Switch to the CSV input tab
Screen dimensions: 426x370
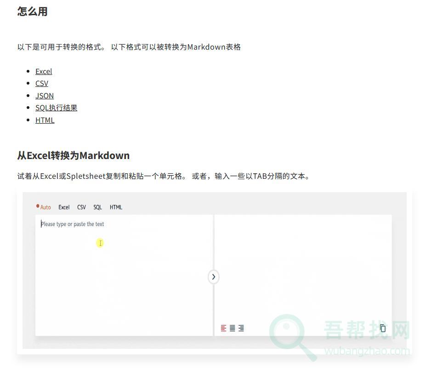coord(81,207)
